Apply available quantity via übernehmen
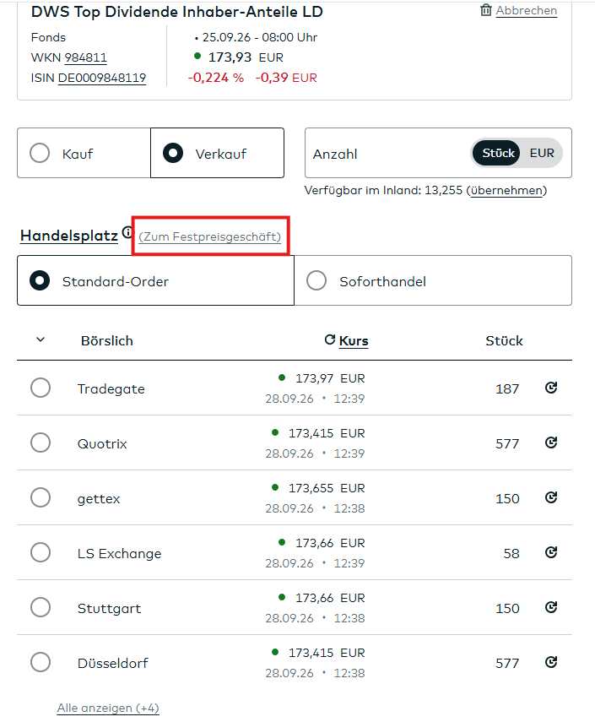The width and height of the screenshot is (595, 722). [506, 191]
